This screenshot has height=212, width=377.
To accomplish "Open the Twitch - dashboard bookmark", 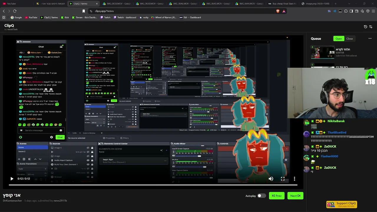I will coord(125,17).
